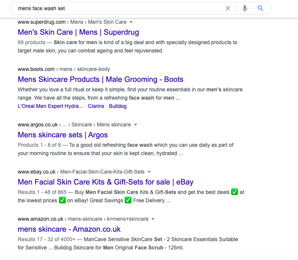The width and height of the screenshot is (298, 260).
Task: Open Amazon result dropdown arrow
Action: [153, 219]
